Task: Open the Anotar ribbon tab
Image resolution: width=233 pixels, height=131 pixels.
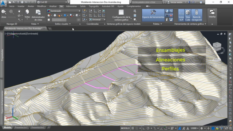Action: click(31, 6)
